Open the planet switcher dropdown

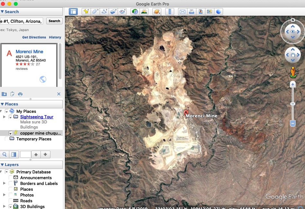point(157,12)
